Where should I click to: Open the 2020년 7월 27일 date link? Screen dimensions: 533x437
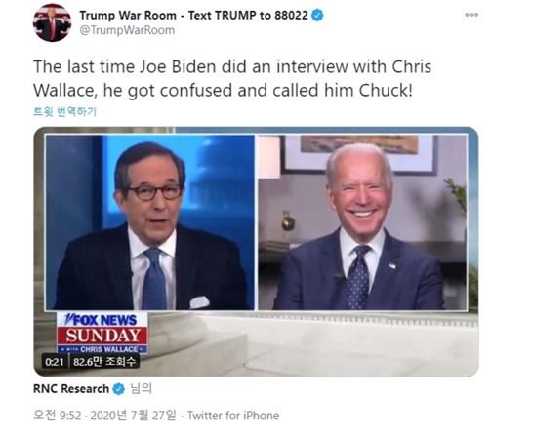[133, 416]
